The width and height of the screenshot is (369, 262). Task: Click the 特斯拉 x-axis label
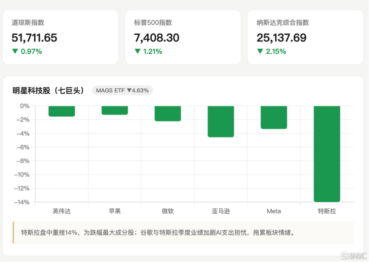(327, 211)
